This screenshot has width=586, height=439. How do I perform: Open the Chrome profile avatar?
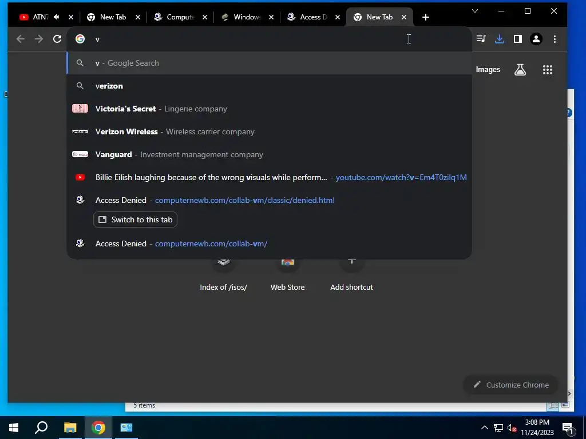(x=536, y=39)
